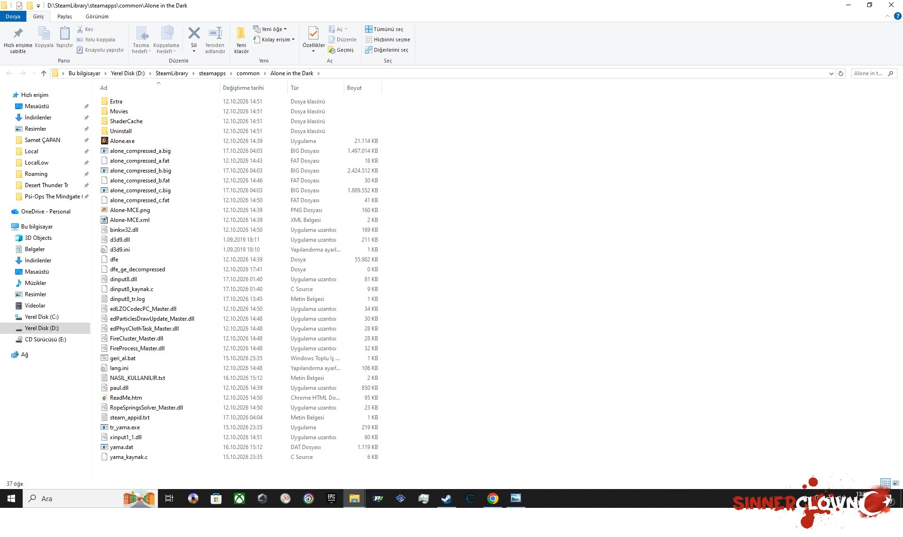Expand Kolay erişim dropdown
903x537 pixels.
pos(274,39)
